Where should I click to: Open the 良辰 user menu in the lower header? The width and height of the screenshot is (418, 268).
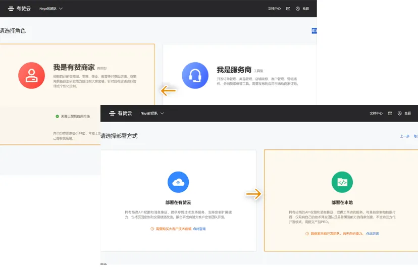404,114
